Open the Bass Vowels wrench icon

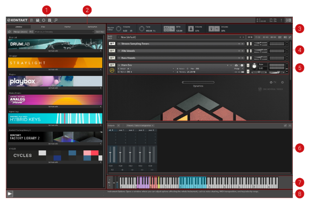tap(112, 58)
